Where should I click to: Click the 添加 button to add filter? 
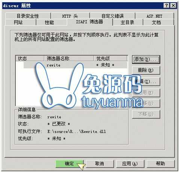point(146,59)
